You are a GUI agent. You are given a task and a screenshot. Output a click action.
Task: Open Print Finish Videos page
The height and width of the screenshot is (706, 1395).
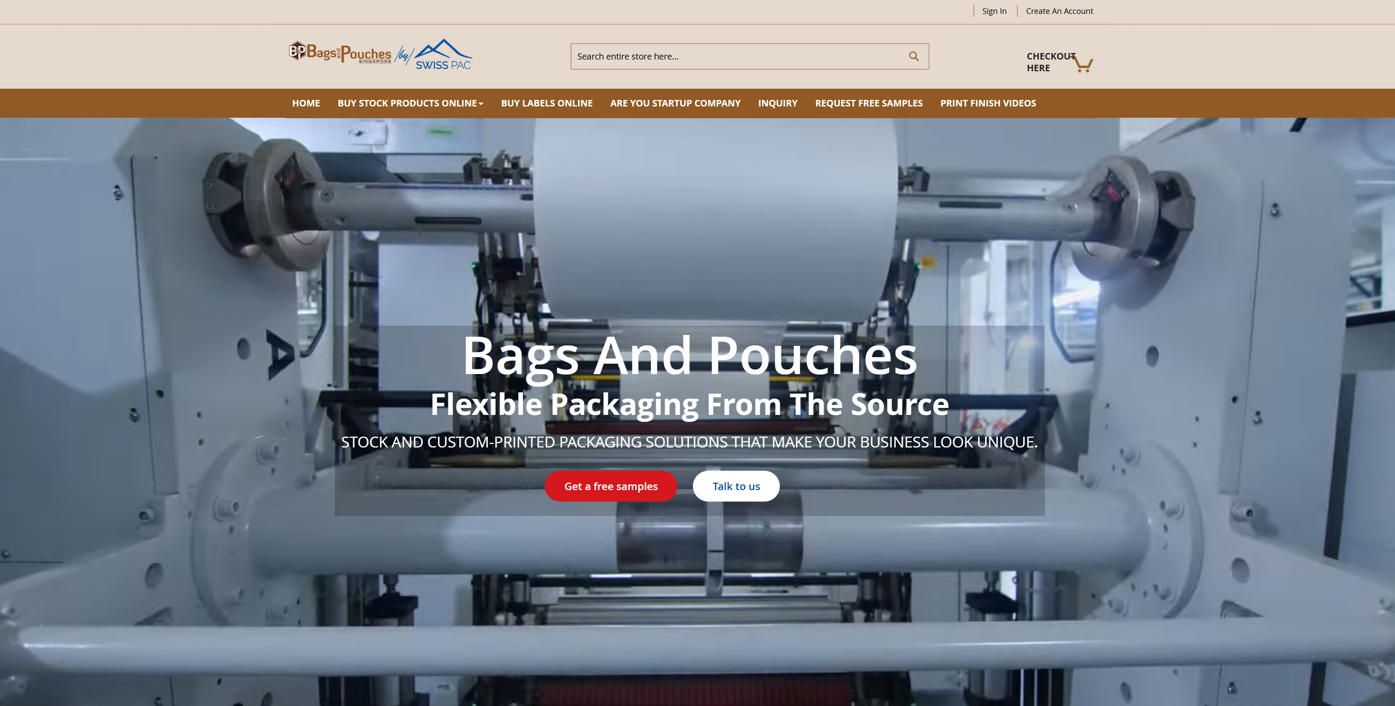click(x=988, y=103)
